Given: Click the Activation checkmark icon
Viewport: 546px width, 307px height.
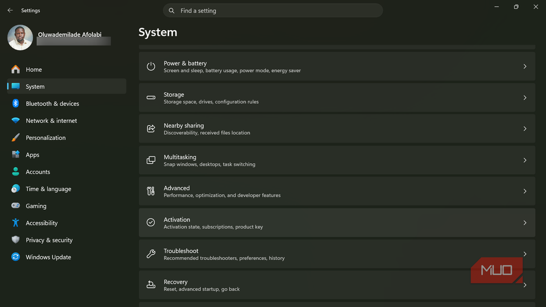Looking at the screenshot, I should [151, 222].
